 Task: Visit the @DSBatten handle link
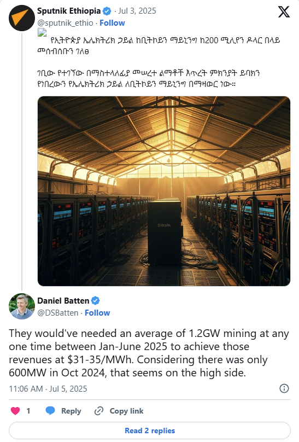click(x=58, y=313)
